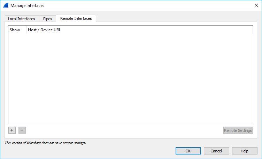This screenshot has height=159, width=262.
Task: Click the Wireshark fin icon in title bar
Action: pyautogui.click(x=6, y=6)
